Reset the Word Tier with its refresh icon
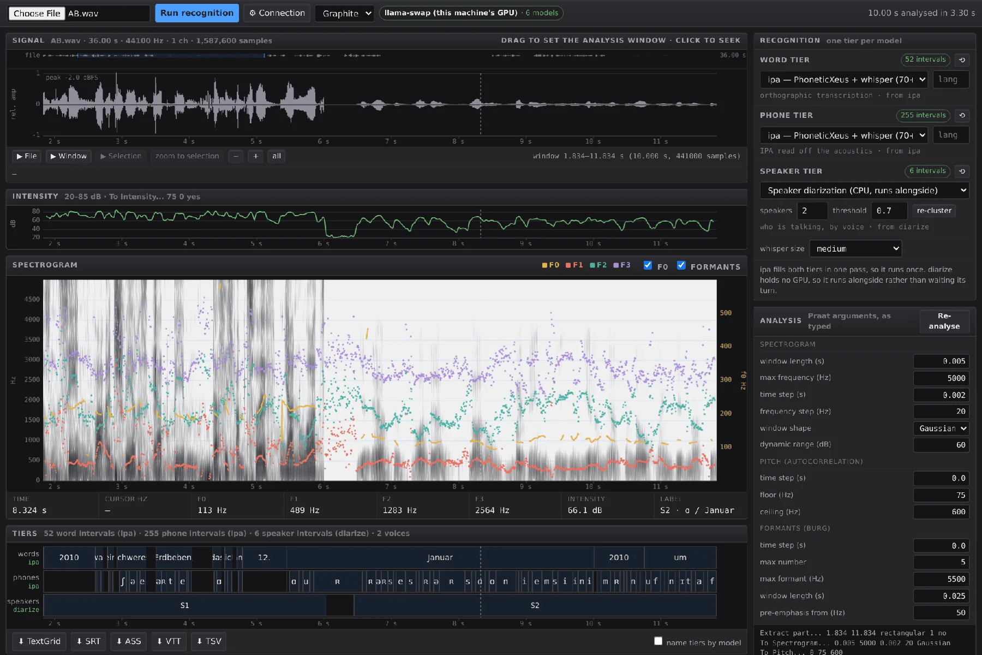Viewport: 982px width, 655px height. 962,60
